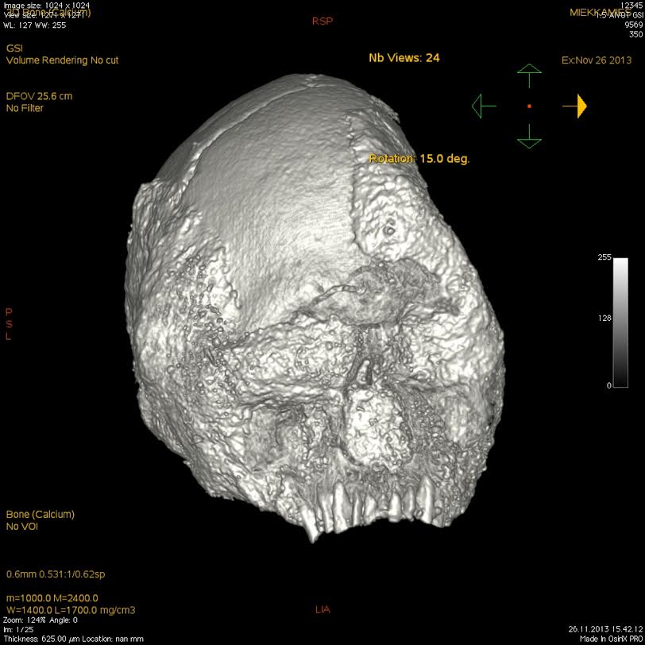Click the LIA orientation marker at bottom
This screenshot has width=645, height=645.
(x=322, y=610)
